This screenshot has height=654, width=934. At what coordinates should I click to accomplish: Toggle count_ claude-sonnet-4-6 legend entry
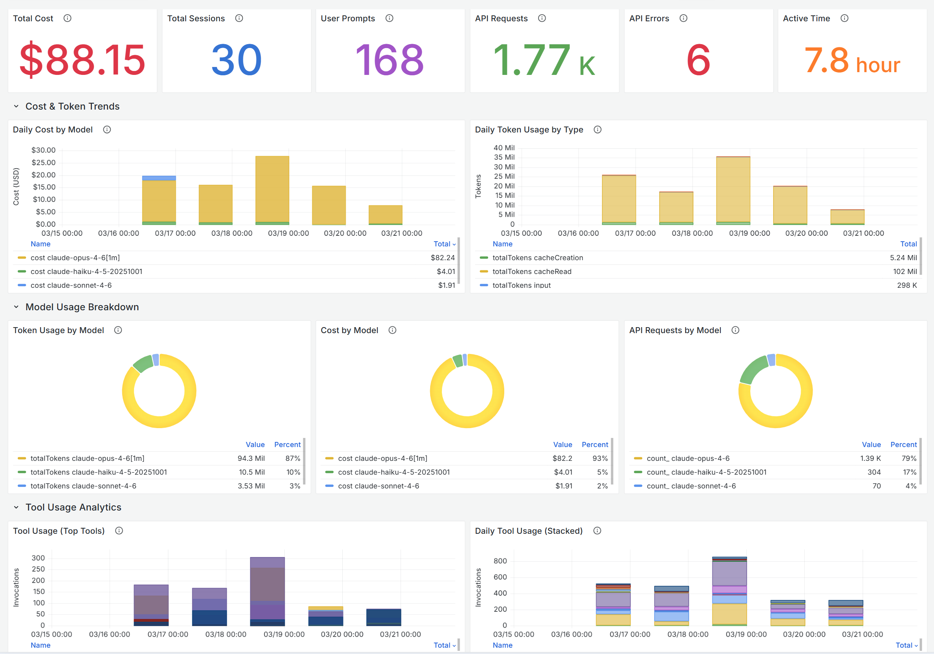[691, 486]
